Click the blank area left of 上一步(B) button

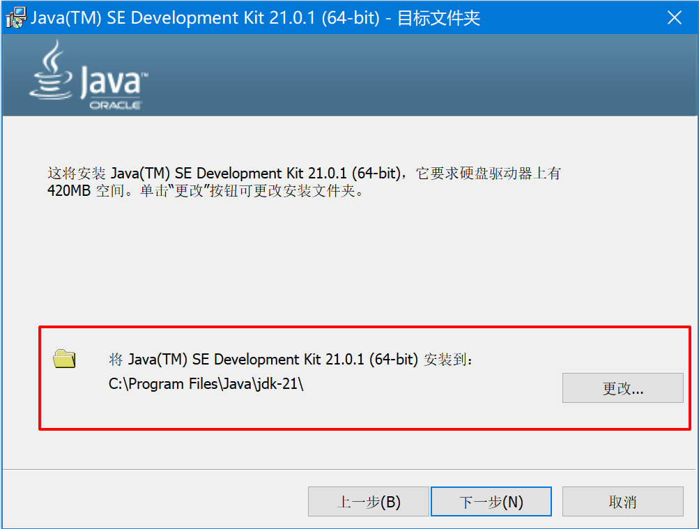(153, 502)
